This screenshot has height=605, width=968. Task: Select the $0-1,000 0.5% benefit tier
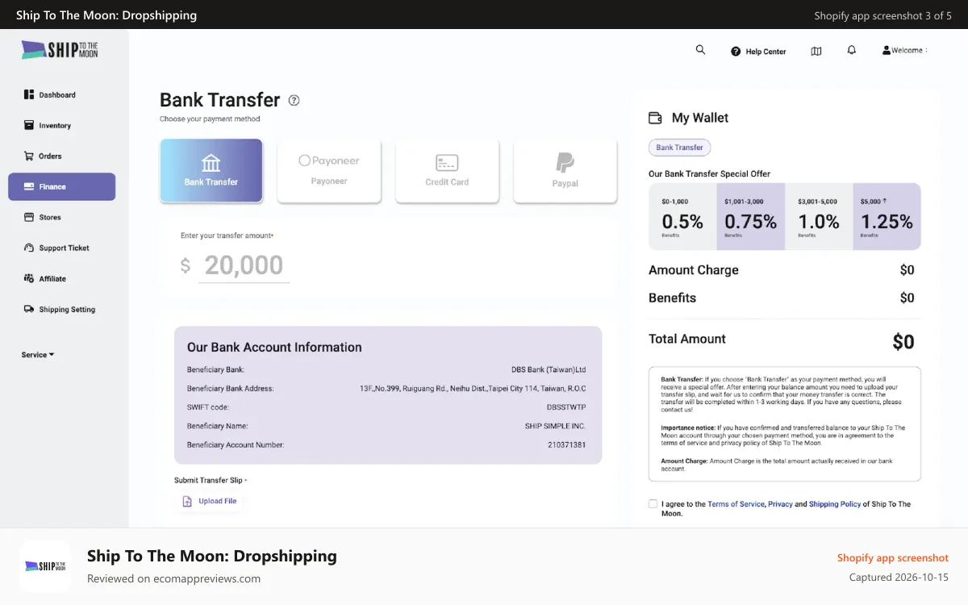pos(682,217)
